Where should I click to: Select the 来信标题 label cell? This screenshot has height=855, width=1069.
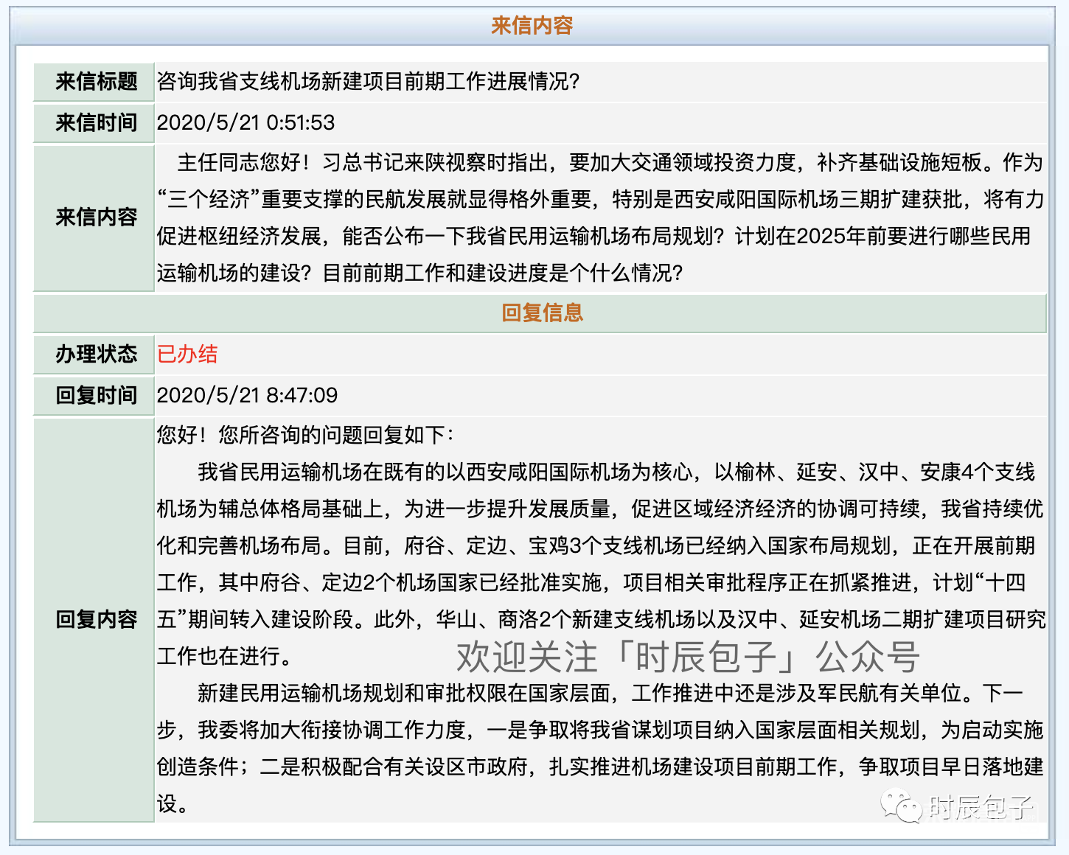[96, 81]
